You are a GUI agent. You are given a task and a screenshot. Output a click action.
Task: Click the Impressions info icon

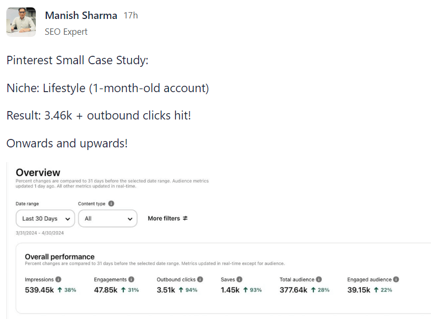click(58, 280)
